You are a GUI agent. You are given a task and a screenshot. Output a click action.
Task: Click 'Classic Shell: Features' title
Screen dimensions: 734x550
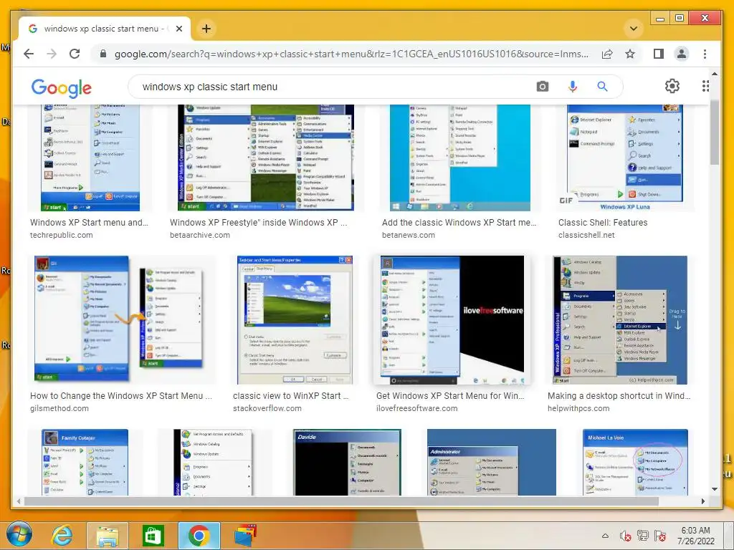[603, 223]
